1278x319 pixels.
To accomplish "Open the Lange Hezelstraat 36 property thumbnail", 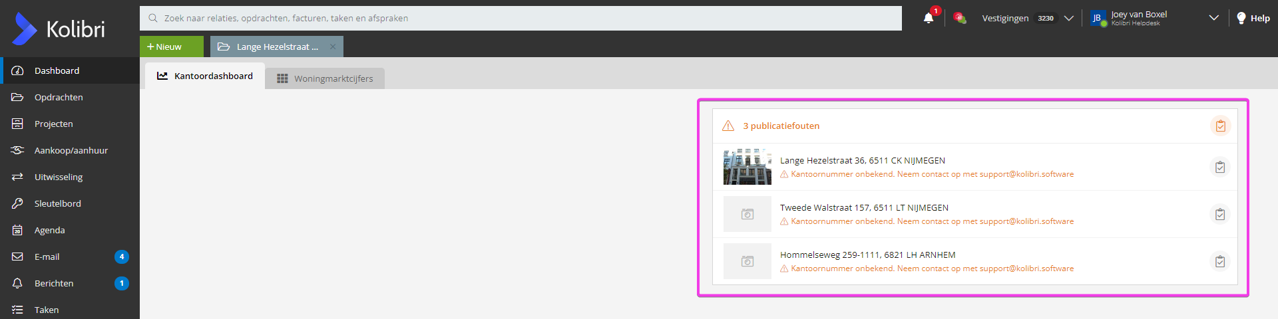I will click(747, 167).
